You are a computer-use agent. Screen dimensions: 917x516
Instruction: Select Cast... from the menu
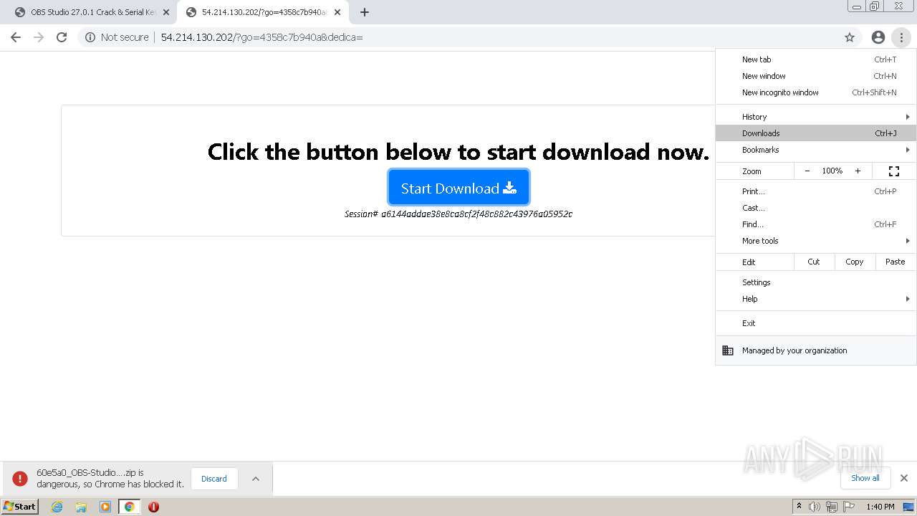click(816, 208)
